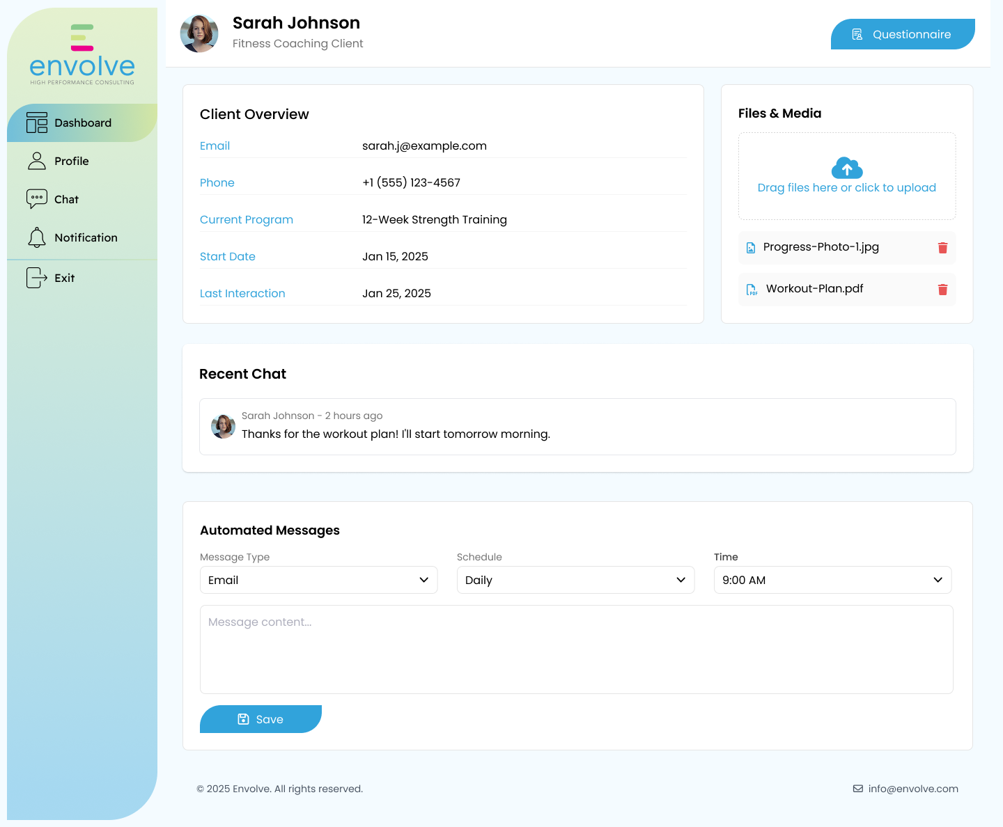Click email value sarah.j@example.com

424,146
